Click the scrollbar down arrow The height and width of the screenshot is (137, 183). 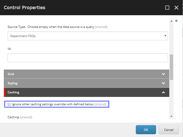coord(172,116)
